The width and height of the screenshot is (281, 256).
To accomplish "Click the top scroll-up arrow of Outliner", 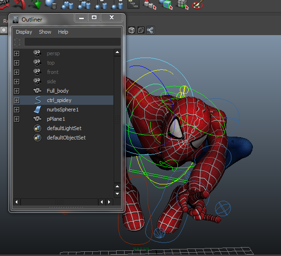I will [118, 52].
